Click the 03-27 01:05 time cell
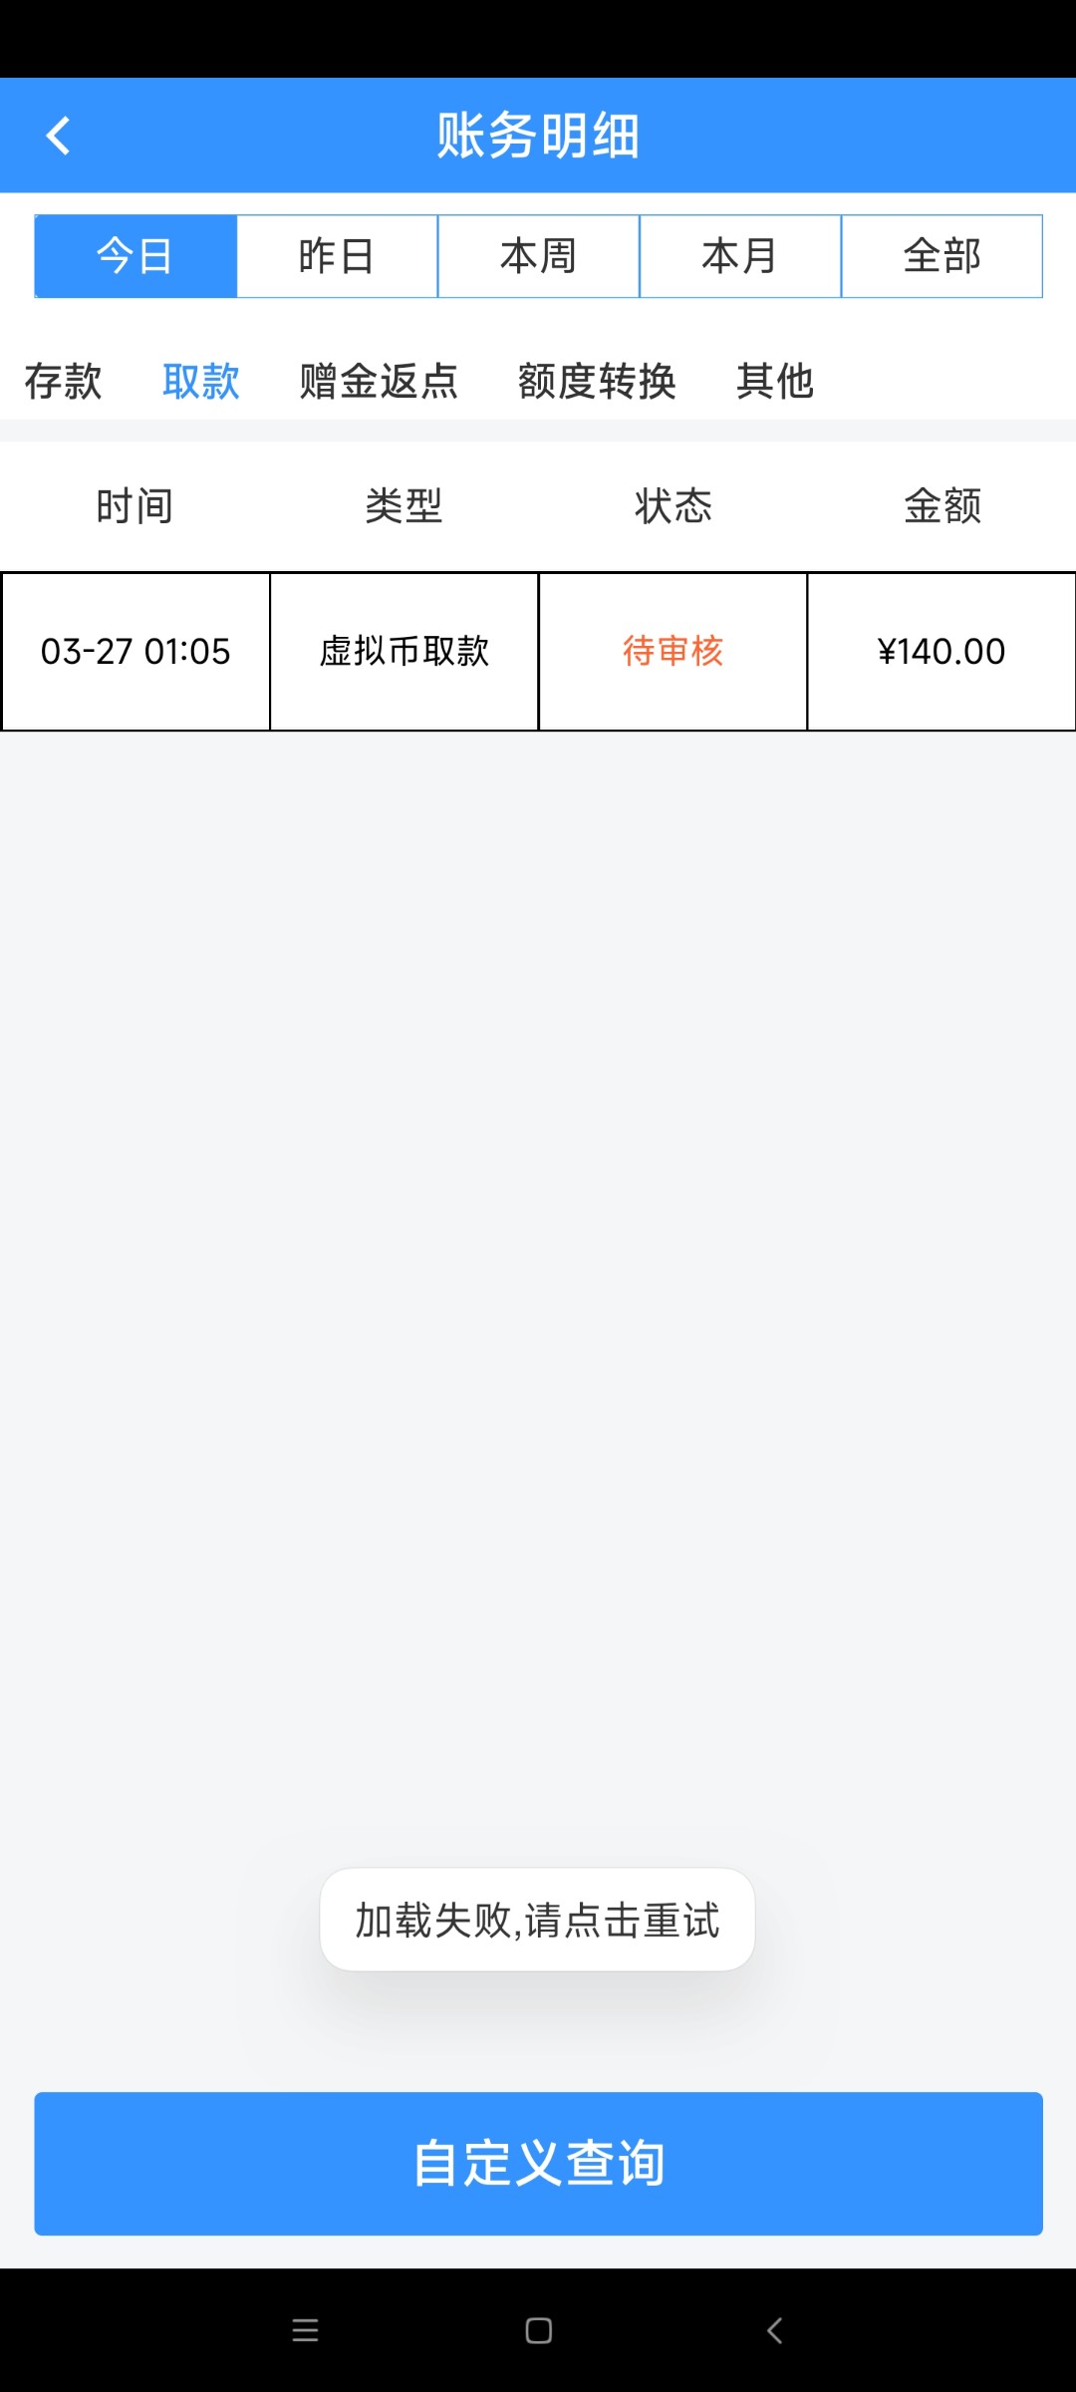Screen dimensions: 1076x2392 click(x=135, y=651)
